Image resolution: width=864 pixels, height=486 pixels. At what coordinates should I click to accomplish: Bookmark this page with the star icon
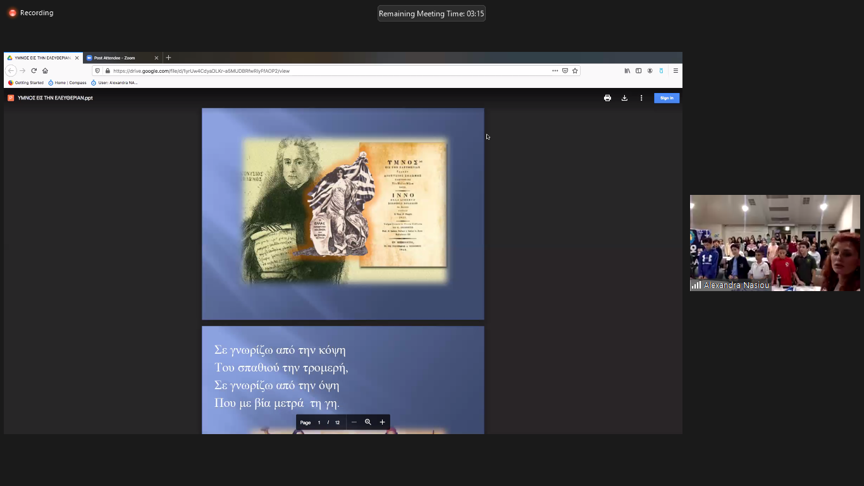(575, 71)
